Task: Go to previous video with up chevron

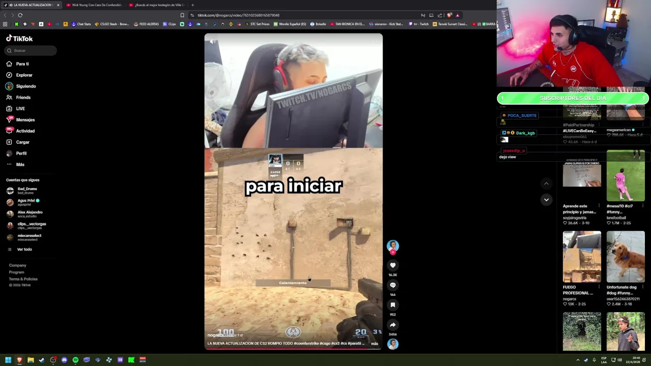Action: click(x=546, y=184)
